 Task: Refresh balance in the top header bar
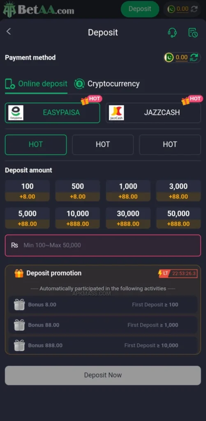point(194,9)
